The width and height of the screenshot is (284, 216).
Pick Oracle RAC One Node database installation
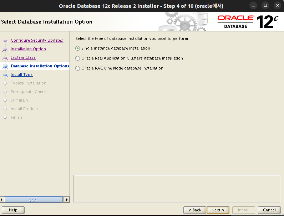tap(77, 68)
